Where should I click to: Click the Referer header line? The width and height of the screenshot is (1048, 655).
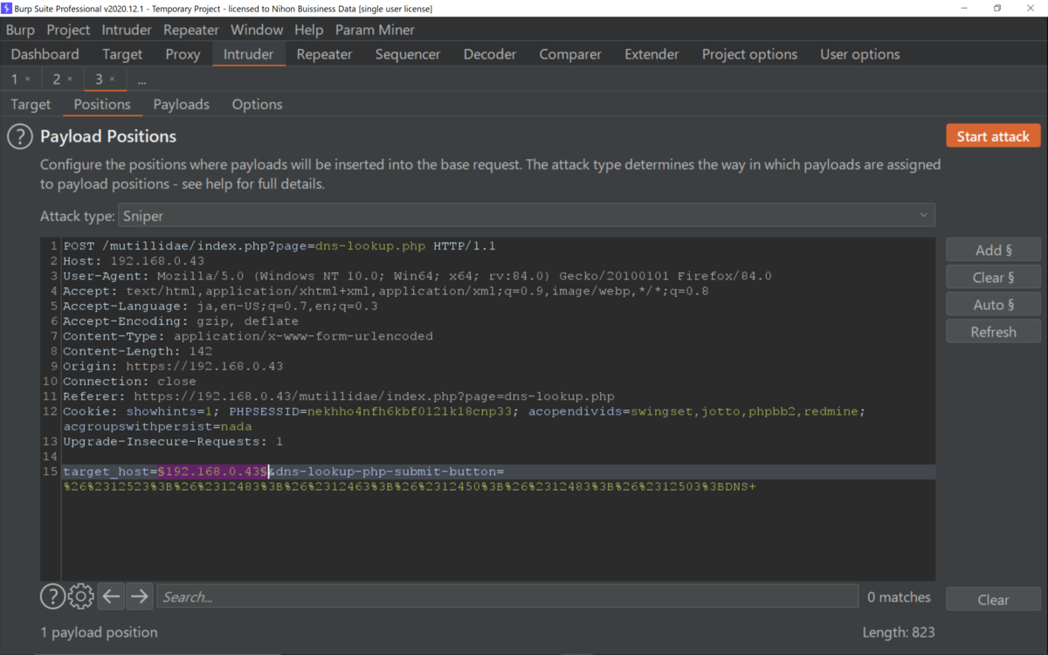(339, 396)
